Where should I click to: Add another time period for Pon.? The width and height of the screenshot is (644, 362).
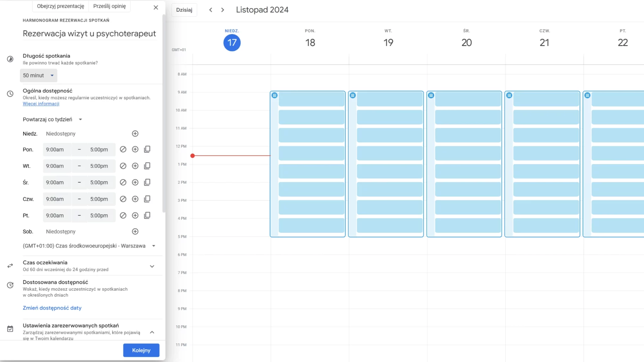point(135,150)
